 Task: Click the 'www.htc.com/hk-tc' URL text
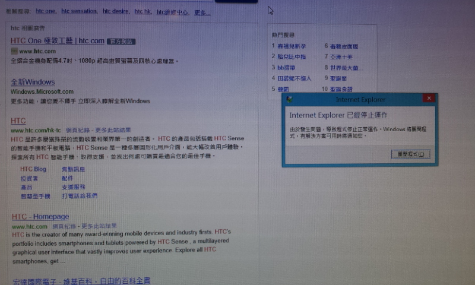(36, 131)
